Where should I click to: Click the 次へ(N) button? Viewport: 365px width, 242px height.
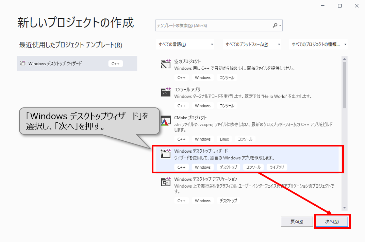point(332,222)
